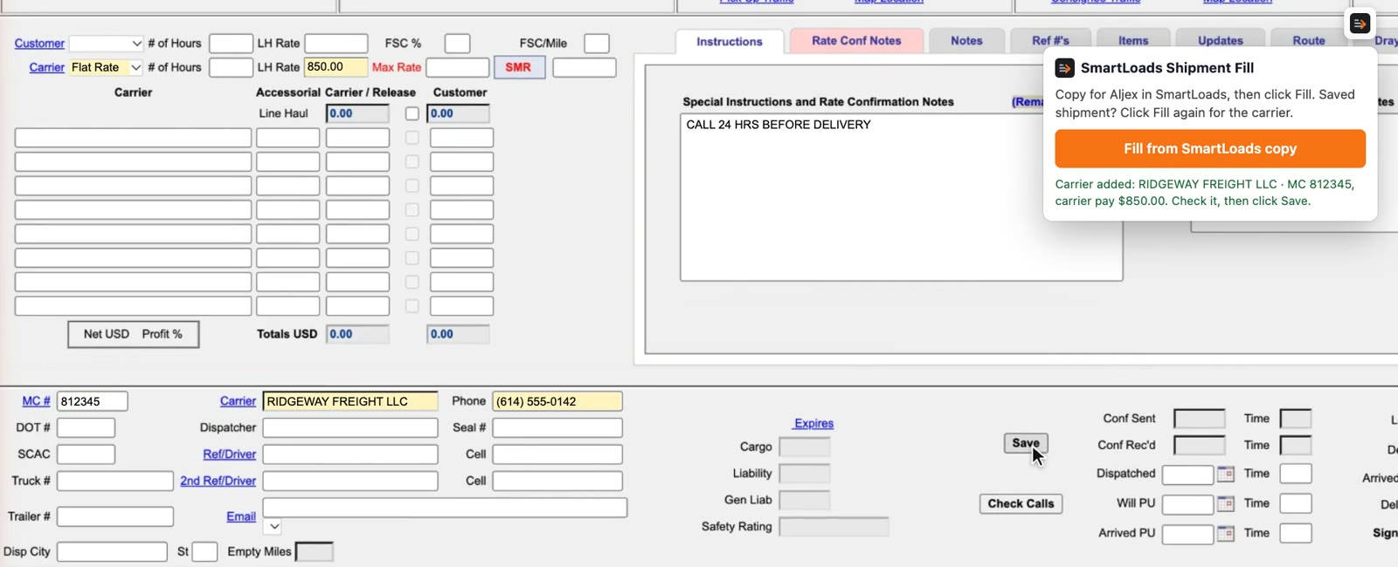Viewport: 1398px width, 567px height.
Task: Click the SmartLoads logo in the popup header
Action: coord(1064,68)
